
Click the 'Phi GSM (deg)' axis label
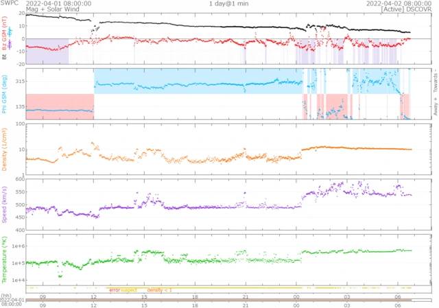[4, 94]
